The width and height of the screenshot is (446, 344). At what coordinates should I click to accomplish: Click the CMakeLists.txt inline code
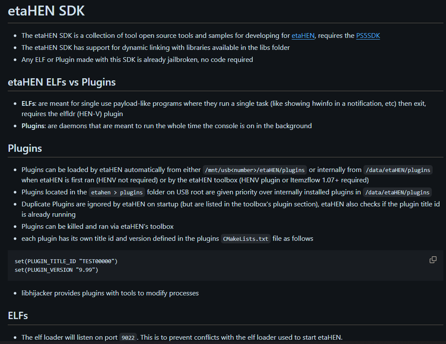(x=245, y=239)
